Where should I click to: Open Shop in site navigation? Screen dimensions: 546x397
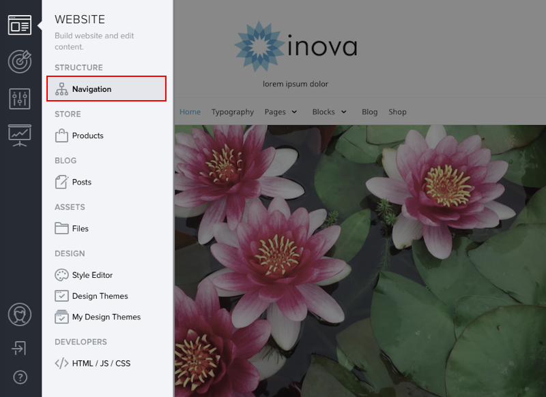pyautogui.click(x=398, y=112)
